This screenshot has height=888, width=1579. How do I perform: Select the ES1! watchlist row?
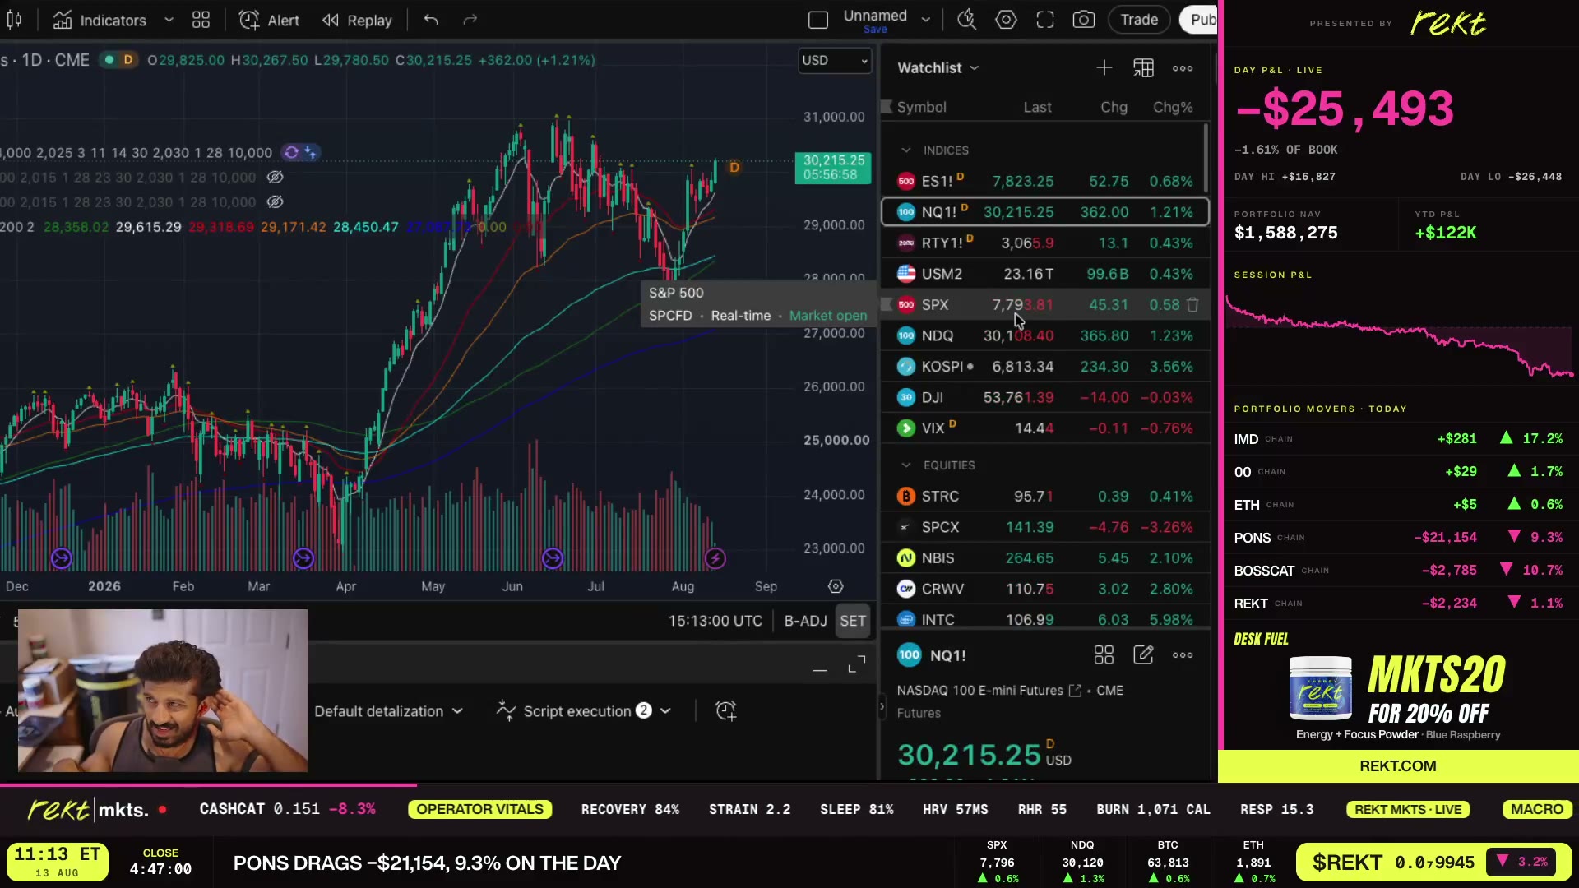pos(1044,181)
